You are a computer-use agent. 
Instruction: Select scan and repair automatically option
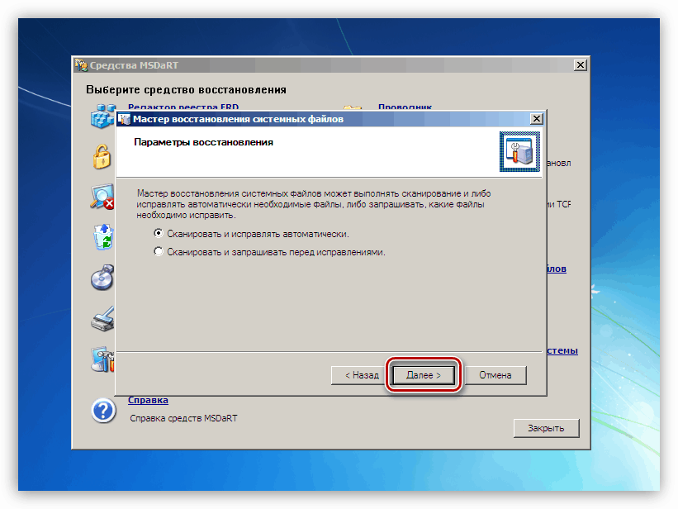point(251,234)
